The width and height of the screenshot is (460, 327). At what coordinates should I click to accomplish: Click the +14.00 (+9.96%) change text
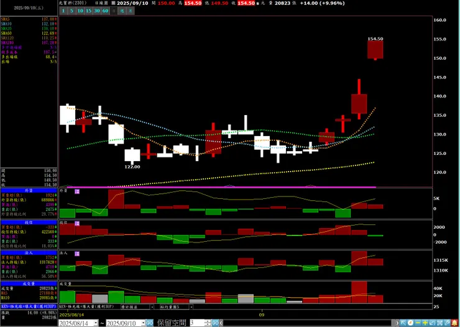point(323,3)
